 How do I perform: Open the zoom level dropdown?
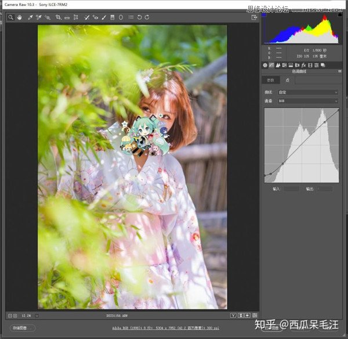37,316
